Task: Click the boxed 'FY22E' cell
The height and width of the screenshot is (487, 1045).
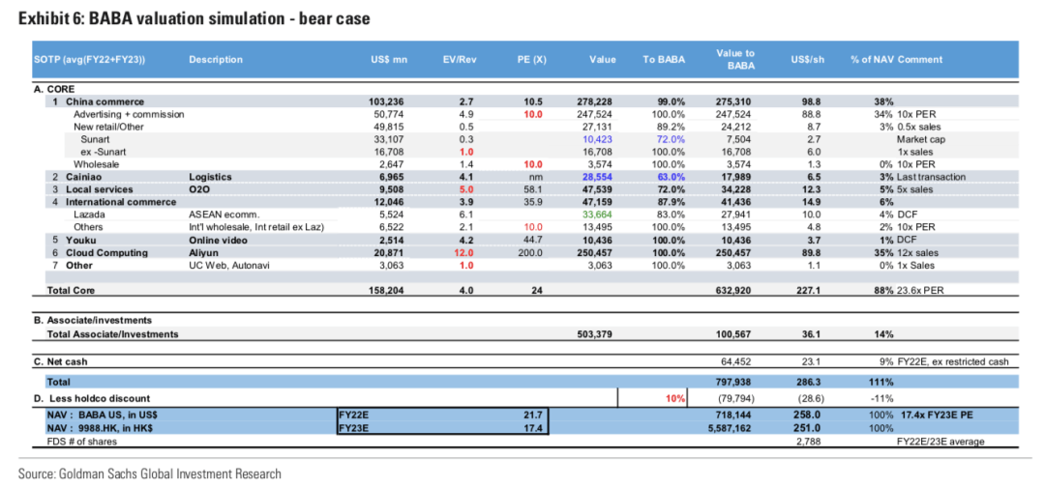Action: 355,415
